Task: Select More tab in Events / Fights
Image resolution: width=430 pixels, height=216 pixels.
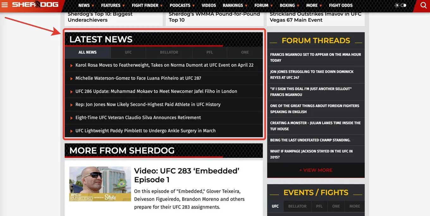Action: click(x=355, y=206)
